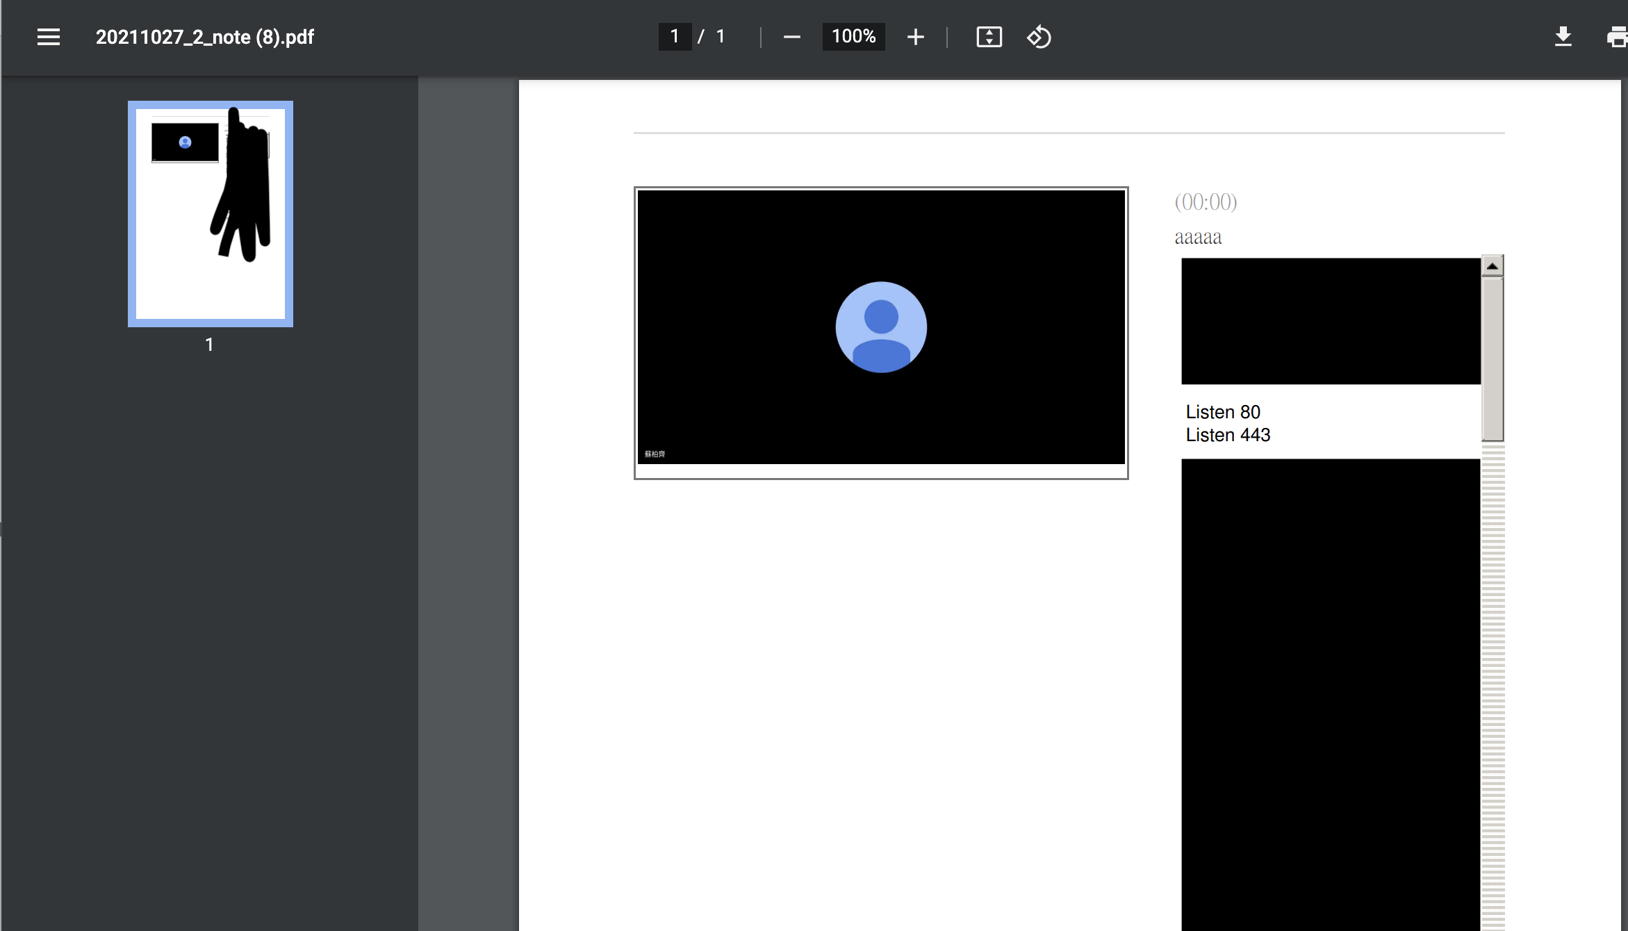Screen dimensions: 1628x931
Task: Toggle the sidebar hamburger menu
Action: click(x=49, y=37)
